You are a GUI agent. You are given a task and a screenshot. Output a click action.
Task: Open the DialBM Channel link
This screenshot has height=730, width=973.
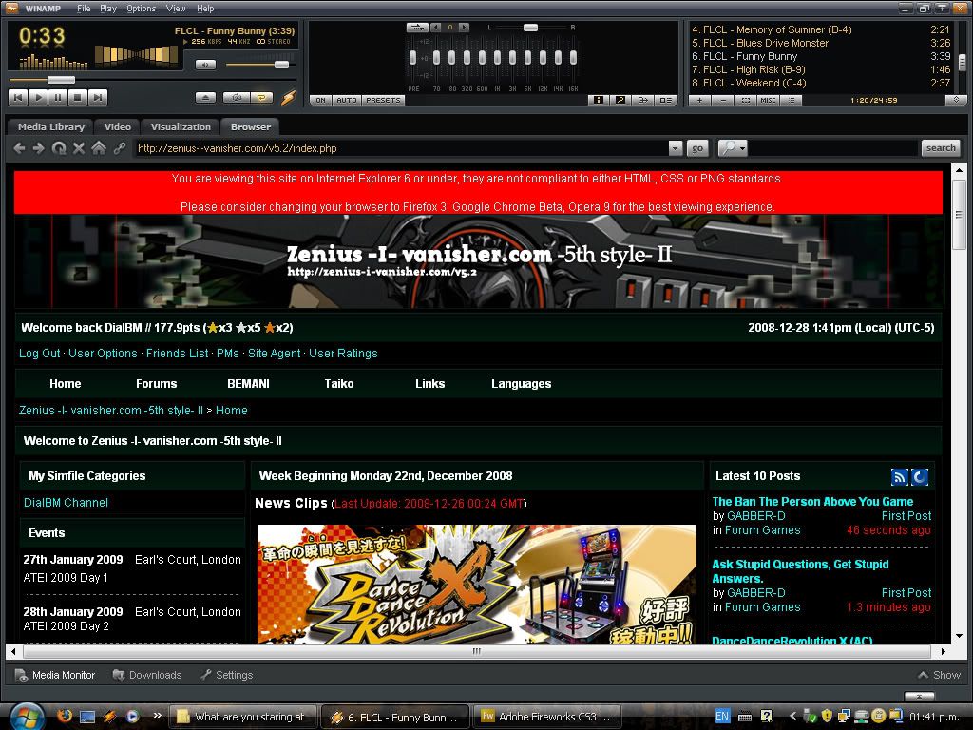[66, 503]
